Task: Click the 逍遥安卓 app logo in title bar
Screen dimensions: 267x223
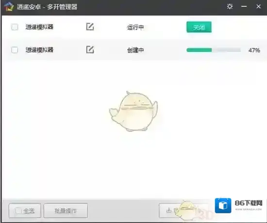Action: click(x=9, y=6)
